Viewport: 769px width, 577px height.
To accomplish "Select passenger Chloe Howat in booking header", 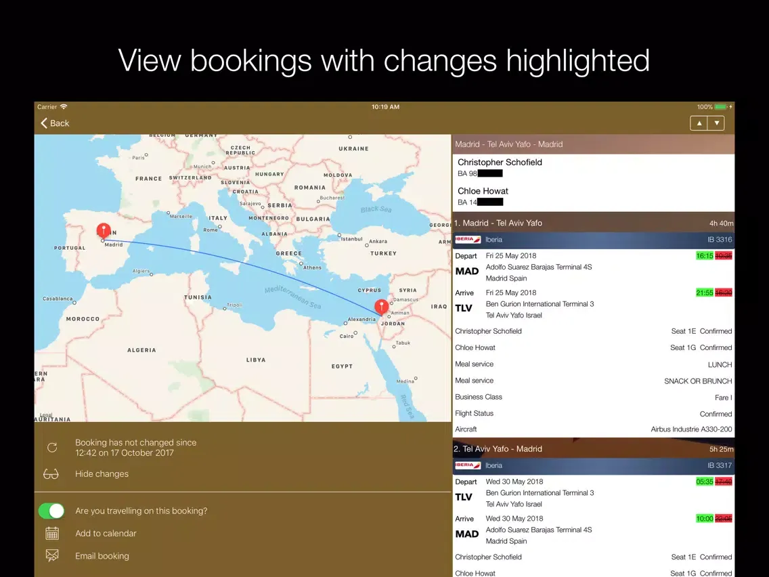I will tap(483, 191).
